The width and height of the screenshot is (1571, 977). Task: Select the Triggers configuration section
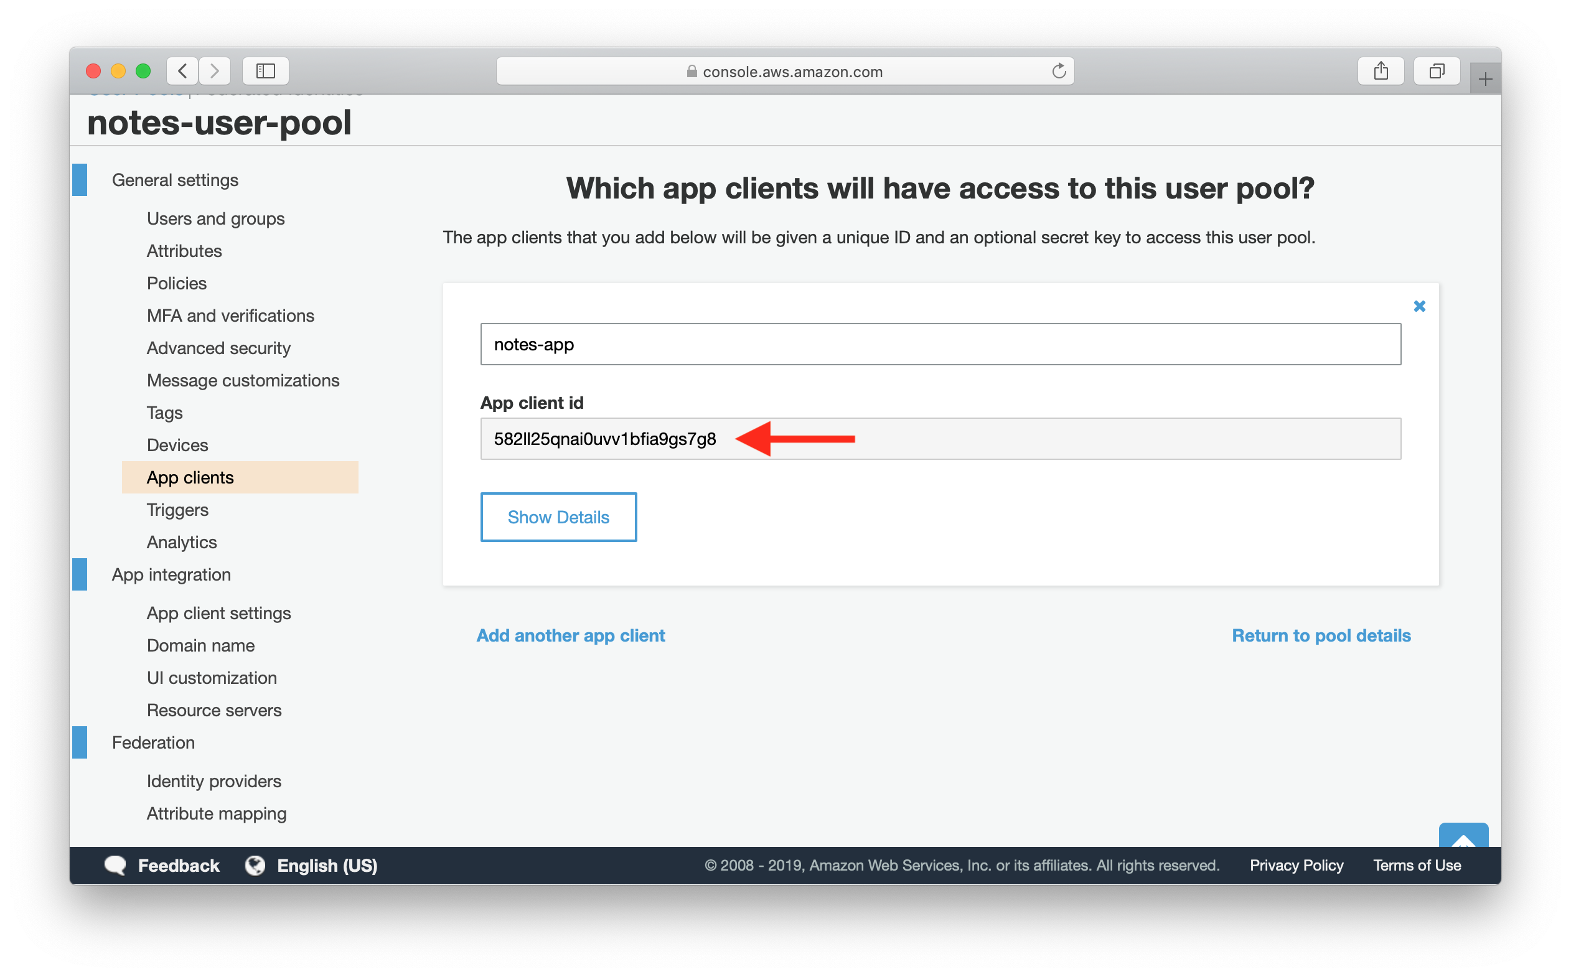pos(177,510)
